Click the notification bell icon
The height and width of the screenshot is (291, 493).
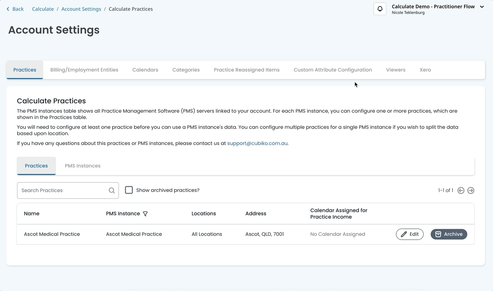(380, 9)
